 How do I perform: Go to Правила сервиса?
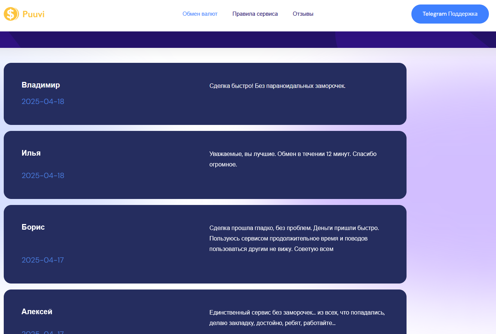[255, 14]
